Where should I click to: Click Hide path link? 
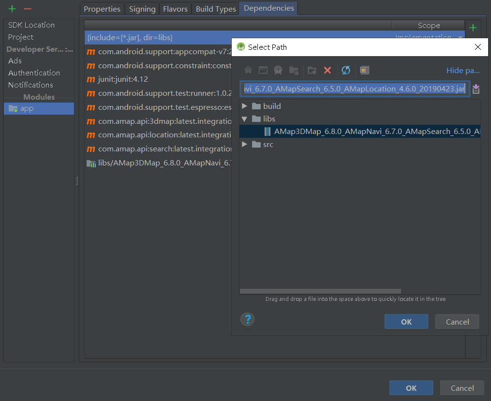point(462,70)
